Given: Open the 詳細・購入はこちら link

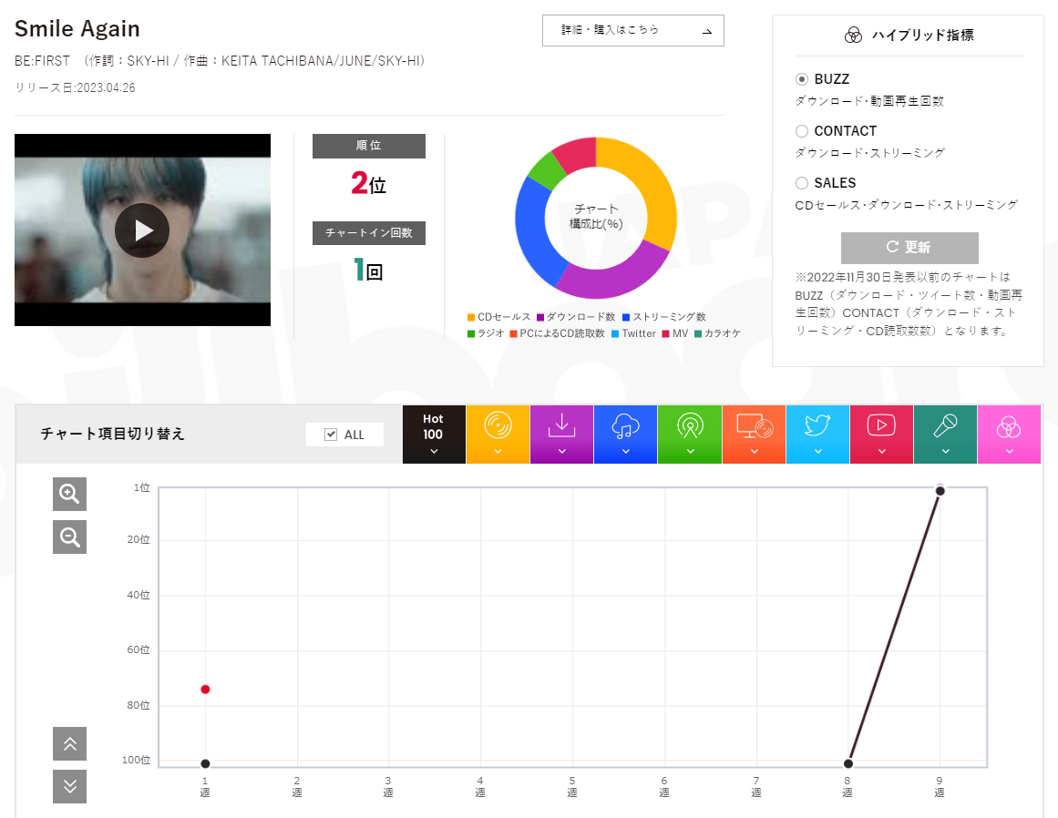Looking at the screenshot, I should pos(633,30).
